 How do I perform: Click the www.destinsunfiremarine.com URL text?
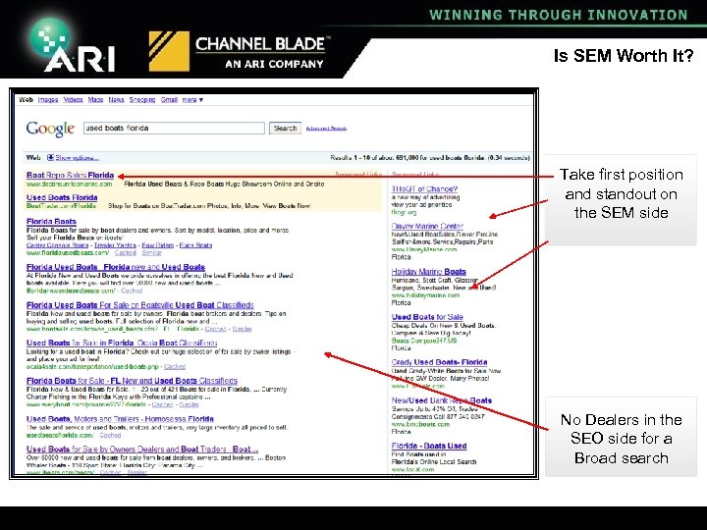(x=69, y=184)
